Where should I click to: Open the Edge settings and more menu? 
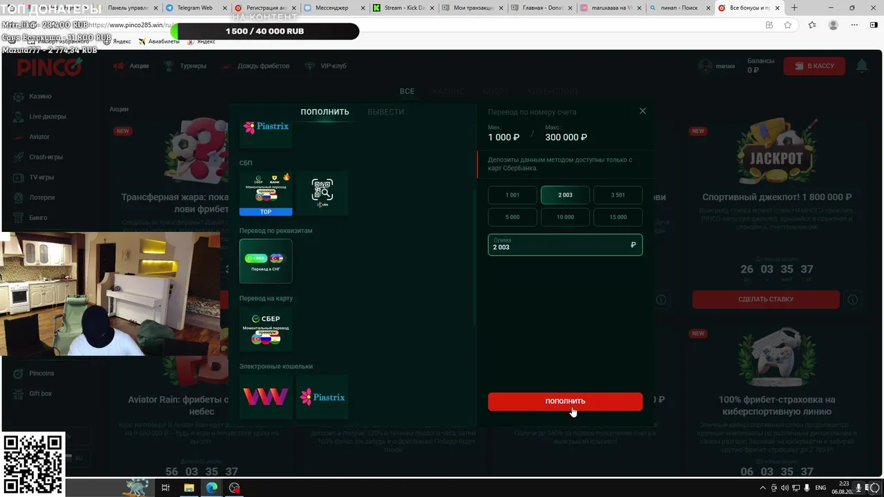855,25
